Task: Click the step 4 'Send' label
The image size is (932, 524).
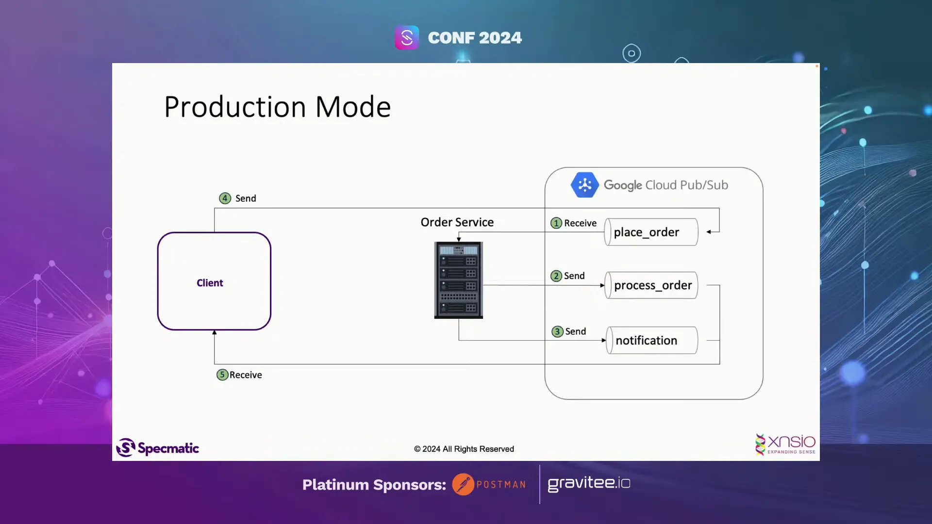Action: tap(246, 198)
